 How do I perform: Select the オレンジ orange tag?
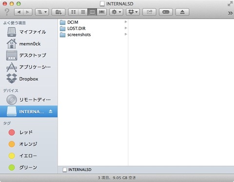click(29, 144)
